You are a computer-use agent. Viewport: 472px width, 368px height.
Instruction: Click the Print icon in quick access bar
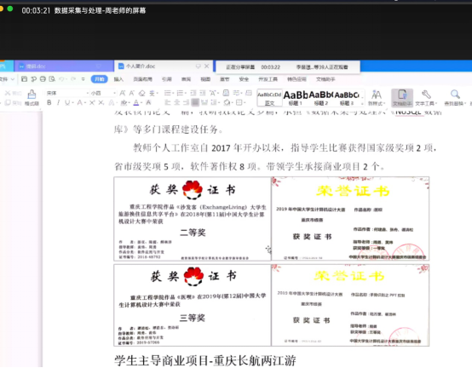43,79
